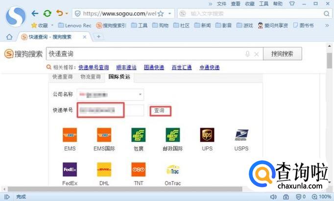The image size is (334, 201).
Task: Open a new tab with plus button
Action: pos(98,37)
